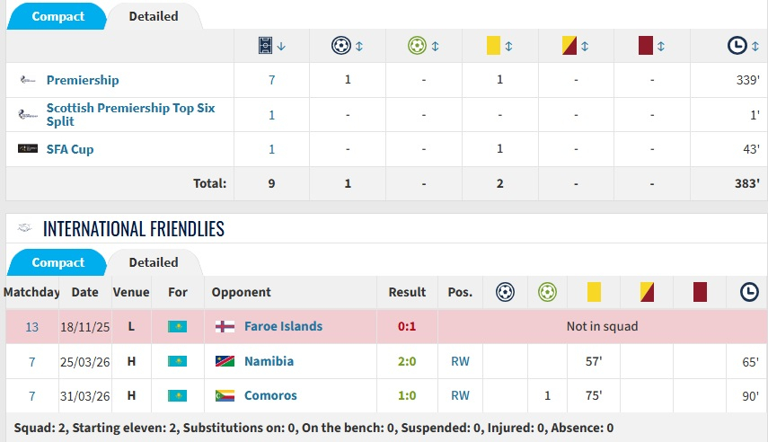This screenshot has height=442, width=768.
Task: Open the Premiership competition link
Action: pyautogui.click(x=83, y=80)
